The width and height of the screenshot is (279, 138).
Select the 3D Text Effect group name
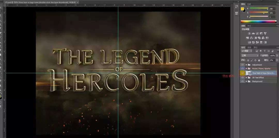coord(258,77)
